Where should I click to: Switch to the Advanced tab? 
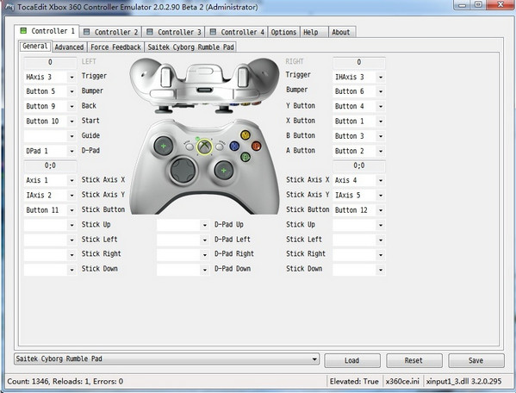click(x=69, y=47)
